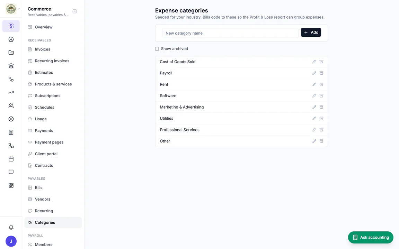This screenshot has width=399, height=249.
Task: Archive the Payroll category
Action: 321,73
